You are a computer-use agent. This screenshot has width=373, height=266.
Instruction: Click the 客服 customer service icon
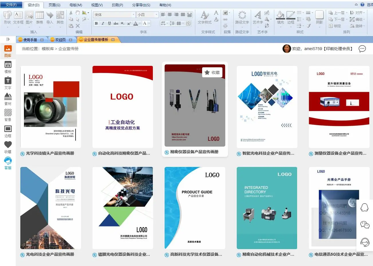point(8,163)
